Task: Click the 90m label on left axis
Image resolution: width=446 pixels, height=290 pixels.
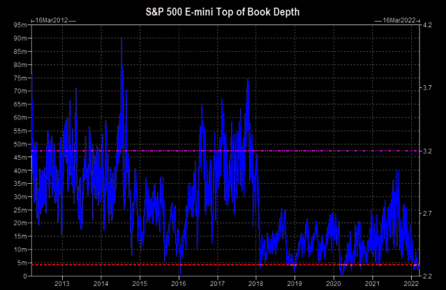Action: (x=20, y=38)
